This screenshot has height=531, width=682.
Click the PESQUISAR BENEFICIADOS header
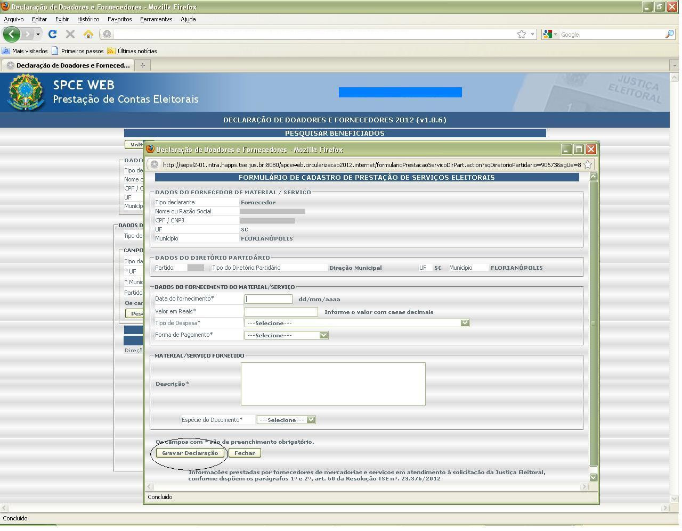click(335, 133)
